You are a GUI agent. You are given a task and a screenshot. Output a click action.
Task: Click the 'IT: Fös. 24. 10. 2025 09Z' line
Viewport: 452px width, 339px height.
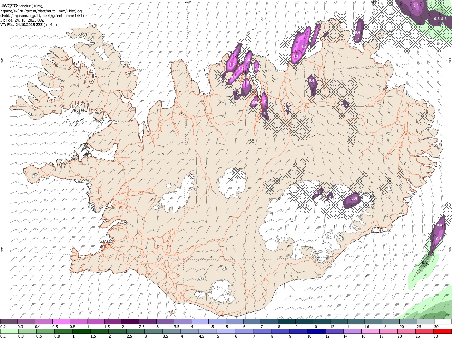(22, 20)
